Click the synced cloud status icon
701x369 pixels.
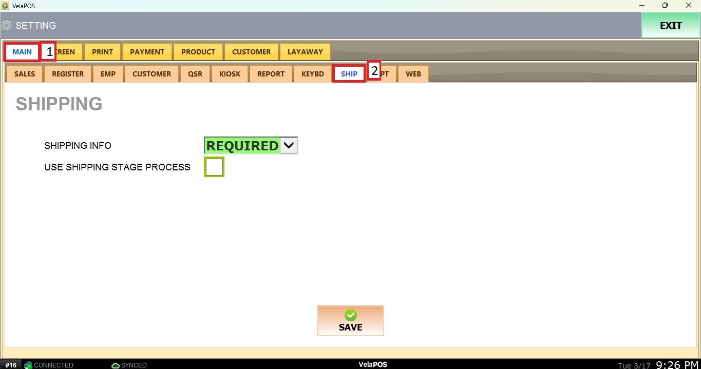pyautogui.click(x=116, y=365)
